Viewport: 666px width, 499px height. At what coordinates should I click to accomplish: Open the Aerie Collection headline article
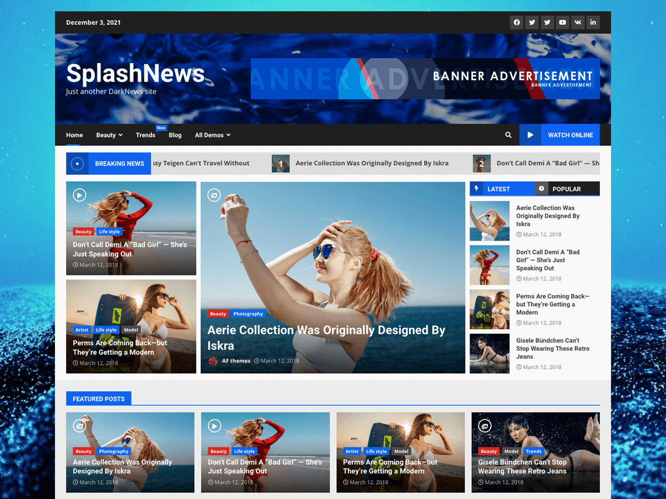coord(326,329)
